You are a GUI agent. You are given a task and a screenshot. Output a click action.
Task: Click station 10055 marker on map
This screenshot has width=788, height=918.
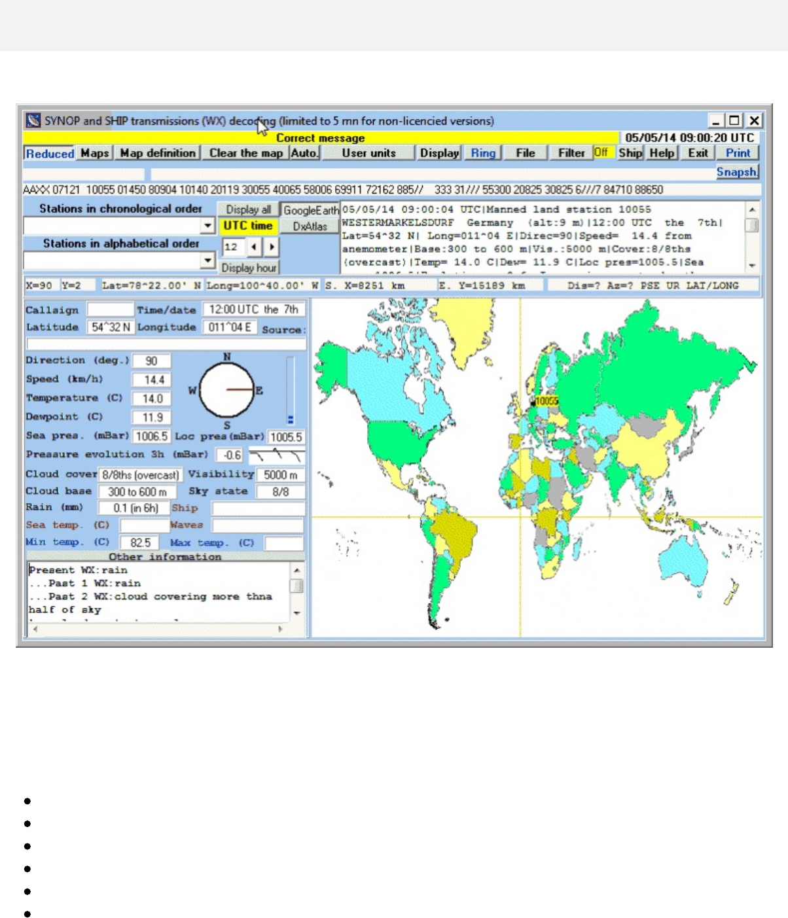[546, 401]
